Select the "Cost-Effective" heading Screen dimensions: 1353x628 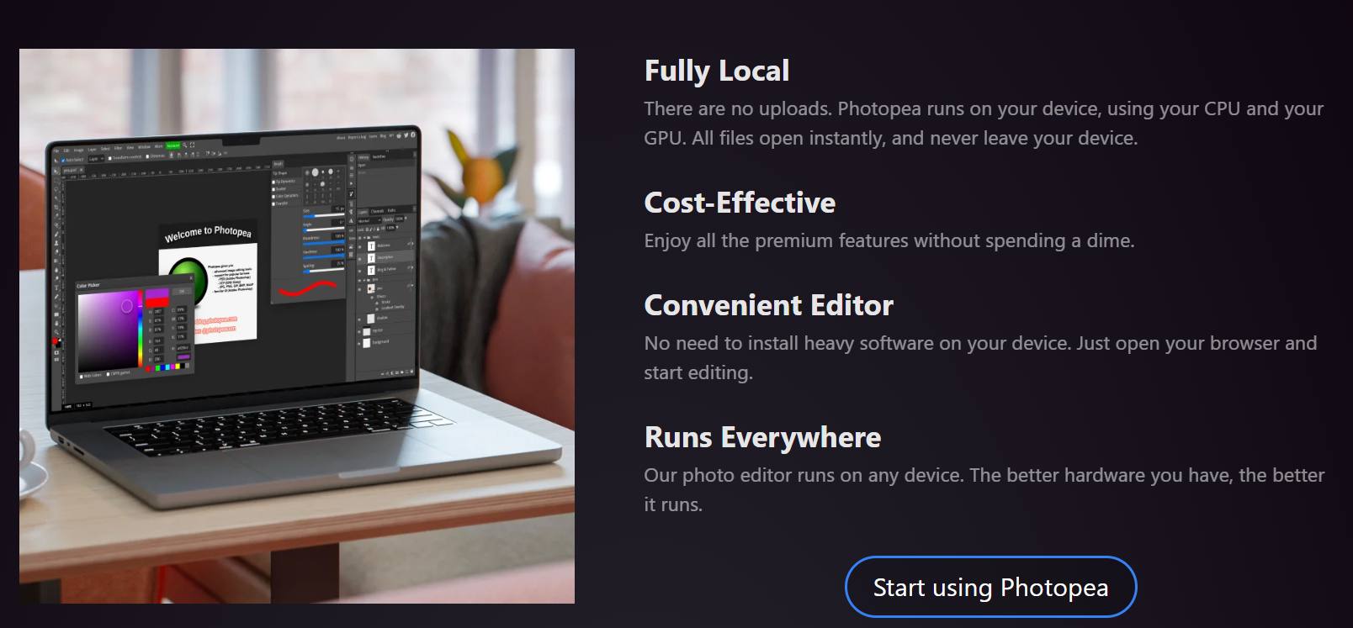pyautogui.click(x=740, y=203)
